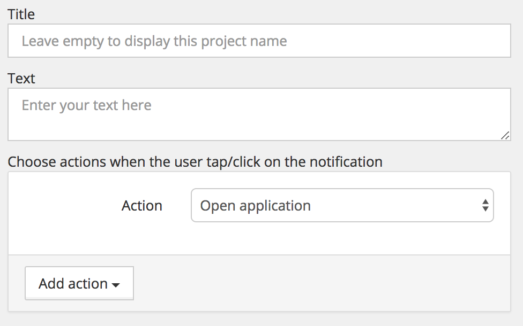523x326 pixels.
Task: Click 'Choose actions when the user tap/click' heading
Action: point(195,162)
